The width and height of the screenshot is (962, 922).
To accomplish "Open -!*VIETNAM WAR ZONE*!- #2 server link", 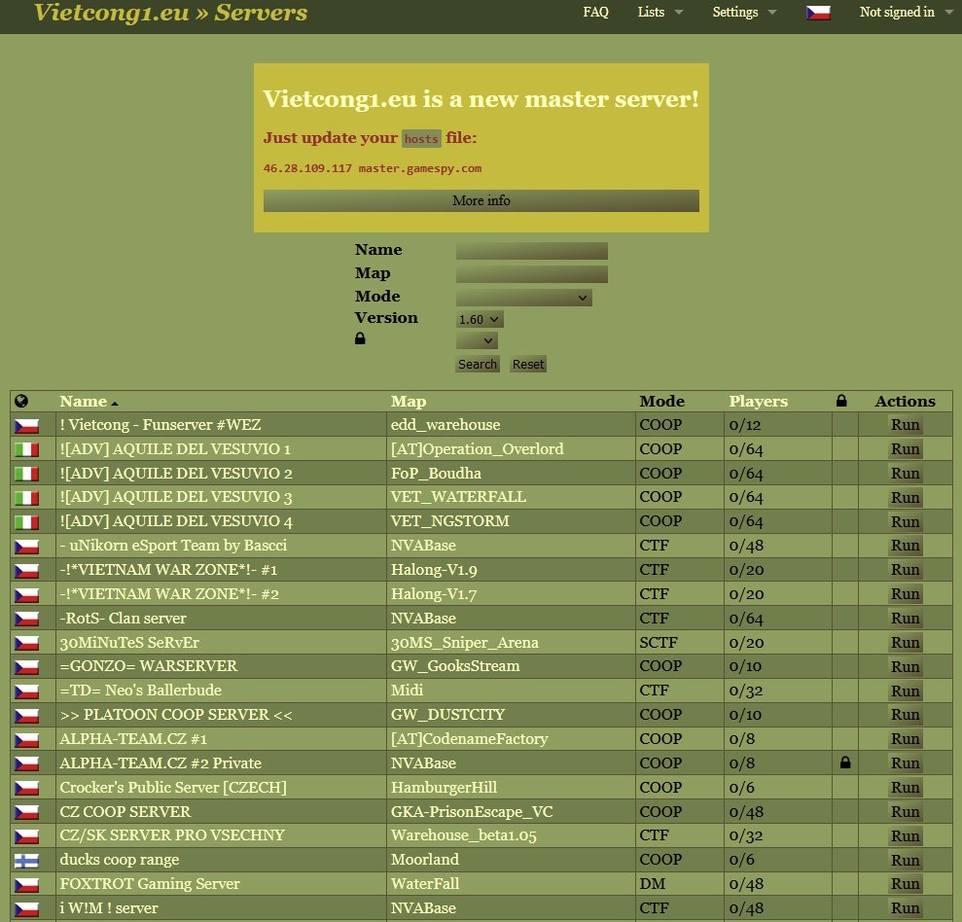I will click(169, 594).
